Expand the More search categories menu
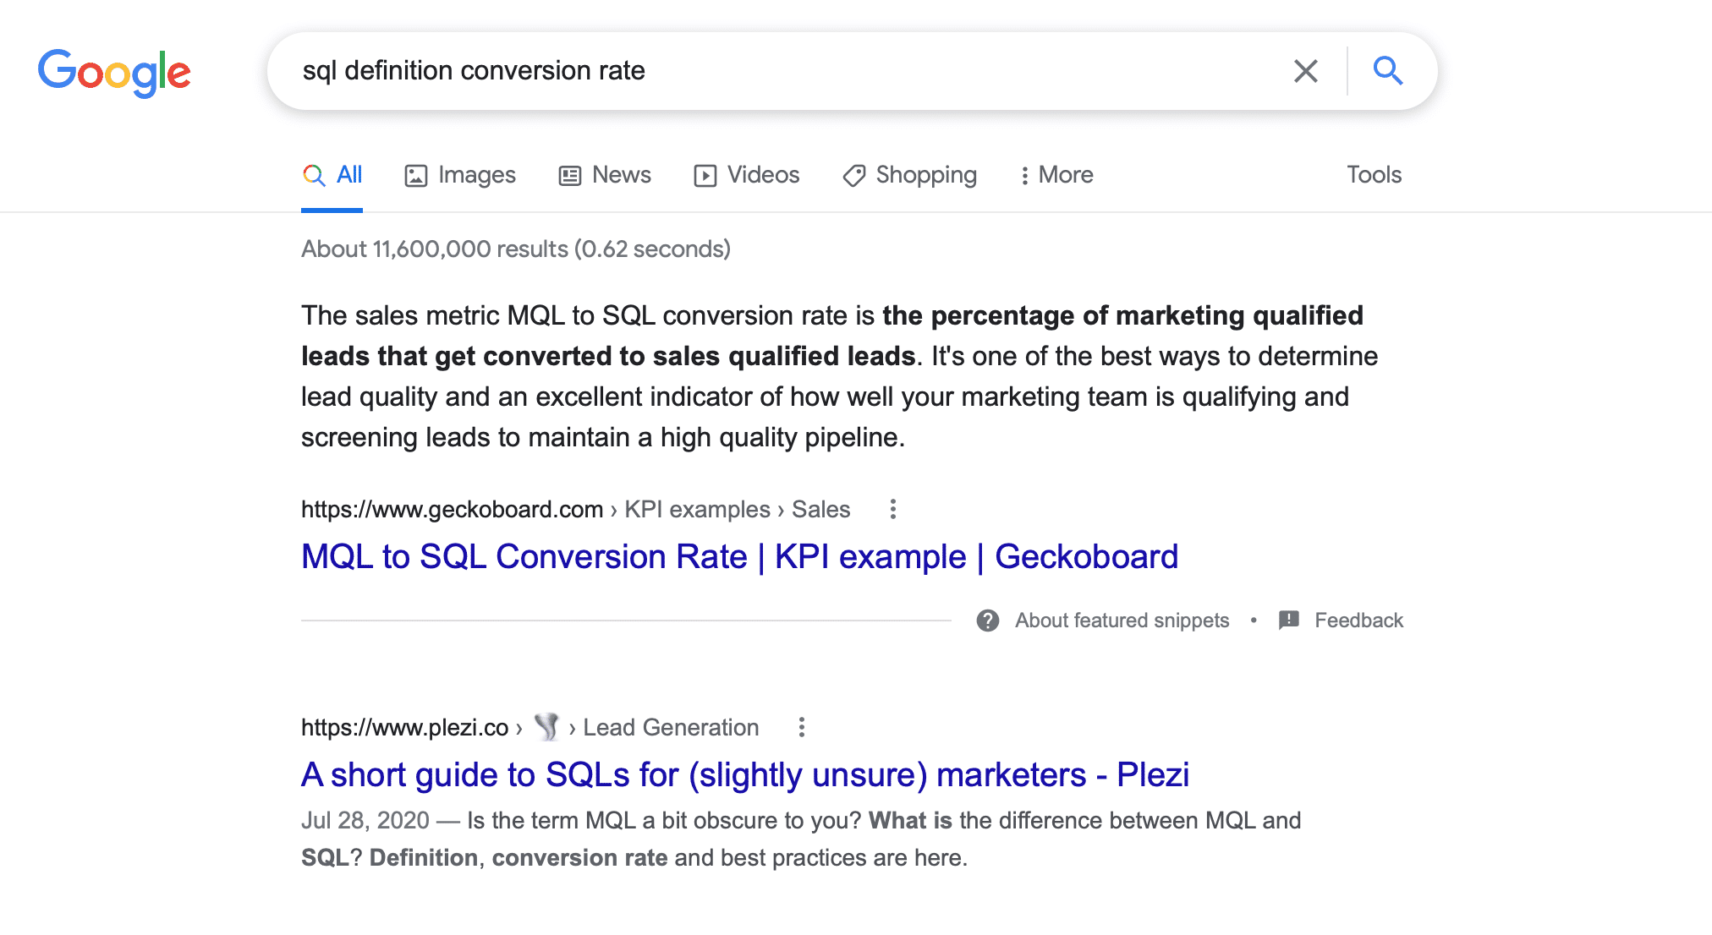This screenshot has width=1712, height=935. [1056, 175]
